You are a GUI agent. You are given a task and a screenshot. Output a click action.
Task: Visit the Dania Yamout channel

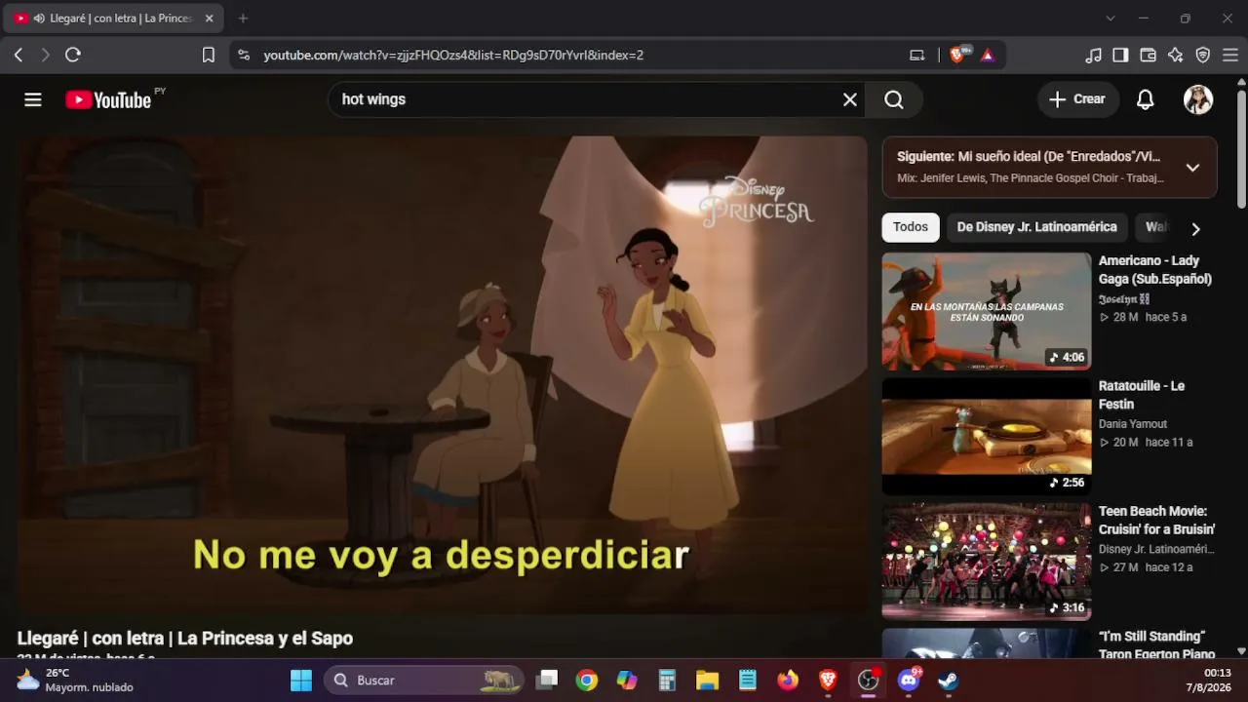coord(1133,424)
